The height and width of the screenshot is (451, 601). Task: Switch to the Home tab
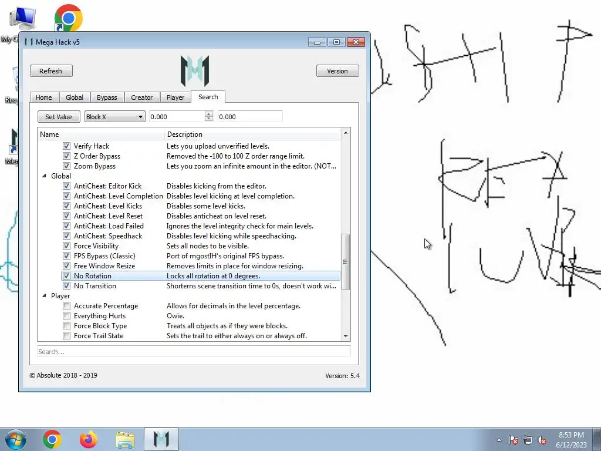[43, 97]
